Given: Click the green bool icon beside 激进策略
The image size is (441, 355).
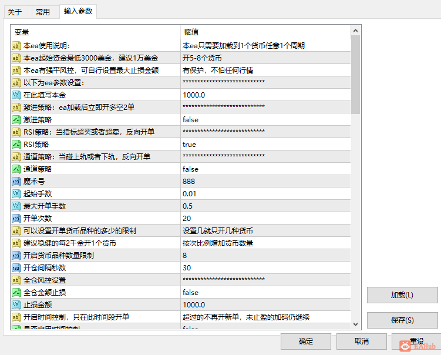Looking at the screenshot, I should [16, 120].
